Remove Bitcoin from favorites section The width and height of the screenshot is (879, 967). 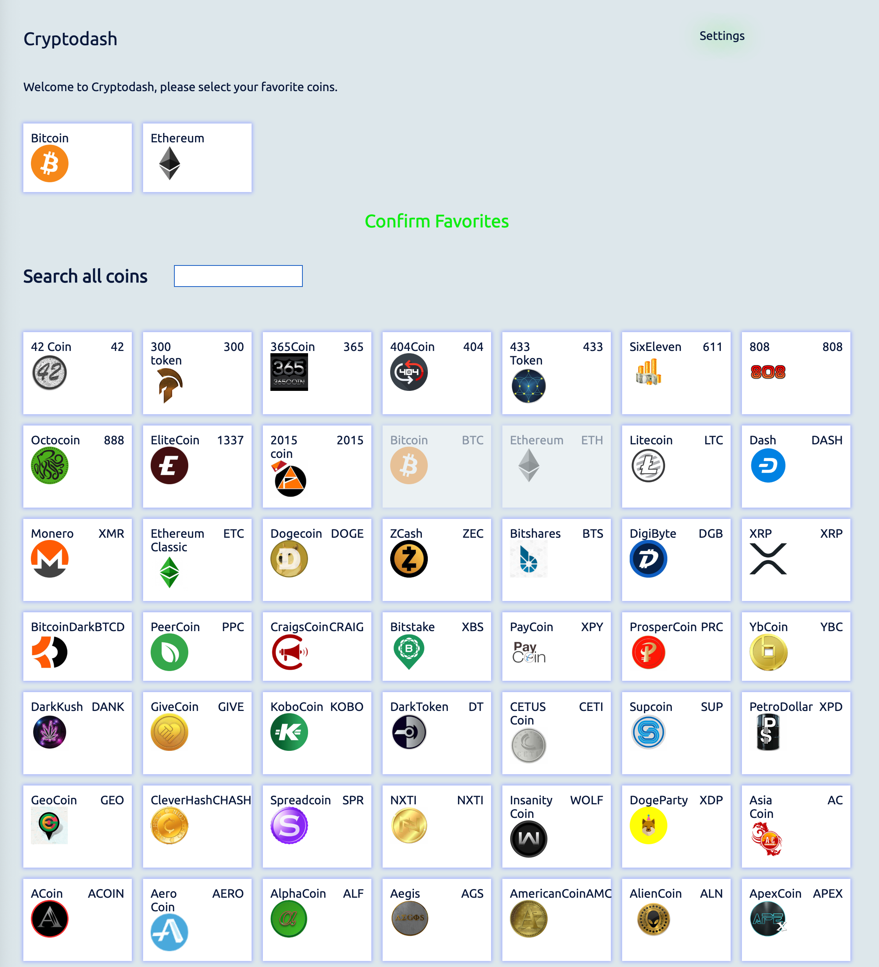pos(77,158)
